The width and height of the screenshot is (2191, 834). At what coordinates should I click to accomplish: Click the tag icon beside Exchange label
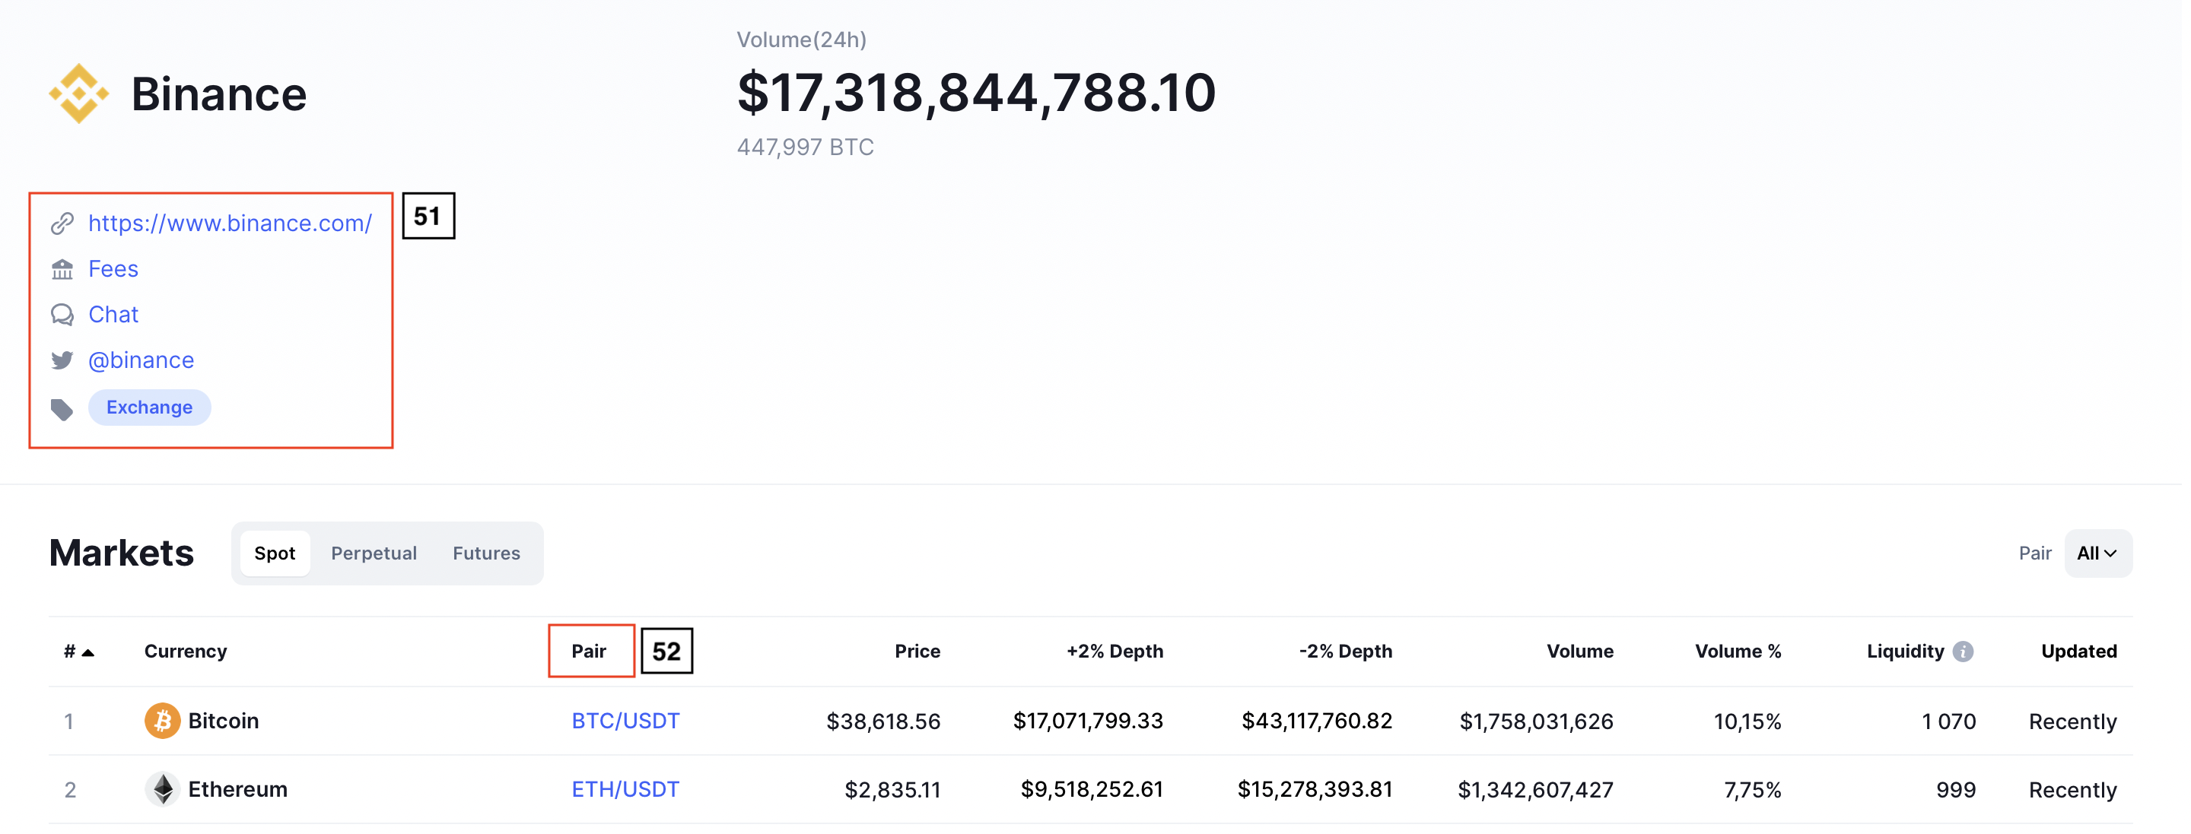point(62,410)
